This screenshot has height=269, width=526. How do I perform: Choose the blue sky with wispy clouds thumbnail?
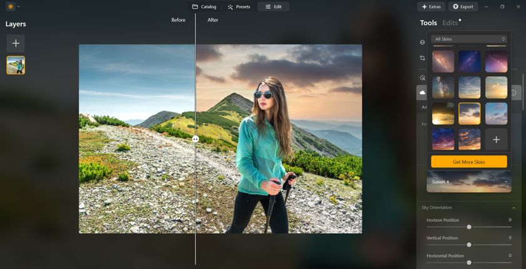click(x=469, y=87)
